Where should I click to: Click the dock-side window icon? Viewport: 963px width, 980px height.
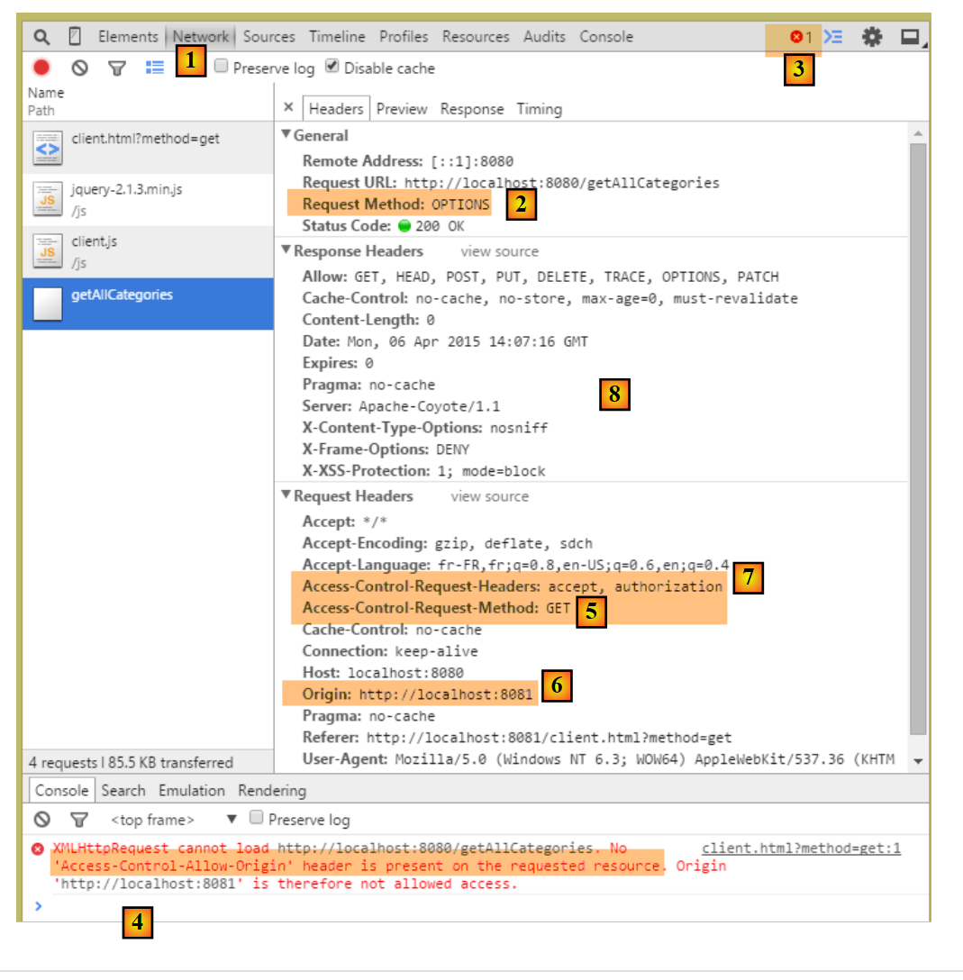pyautogui.click(x=911, y=37)
